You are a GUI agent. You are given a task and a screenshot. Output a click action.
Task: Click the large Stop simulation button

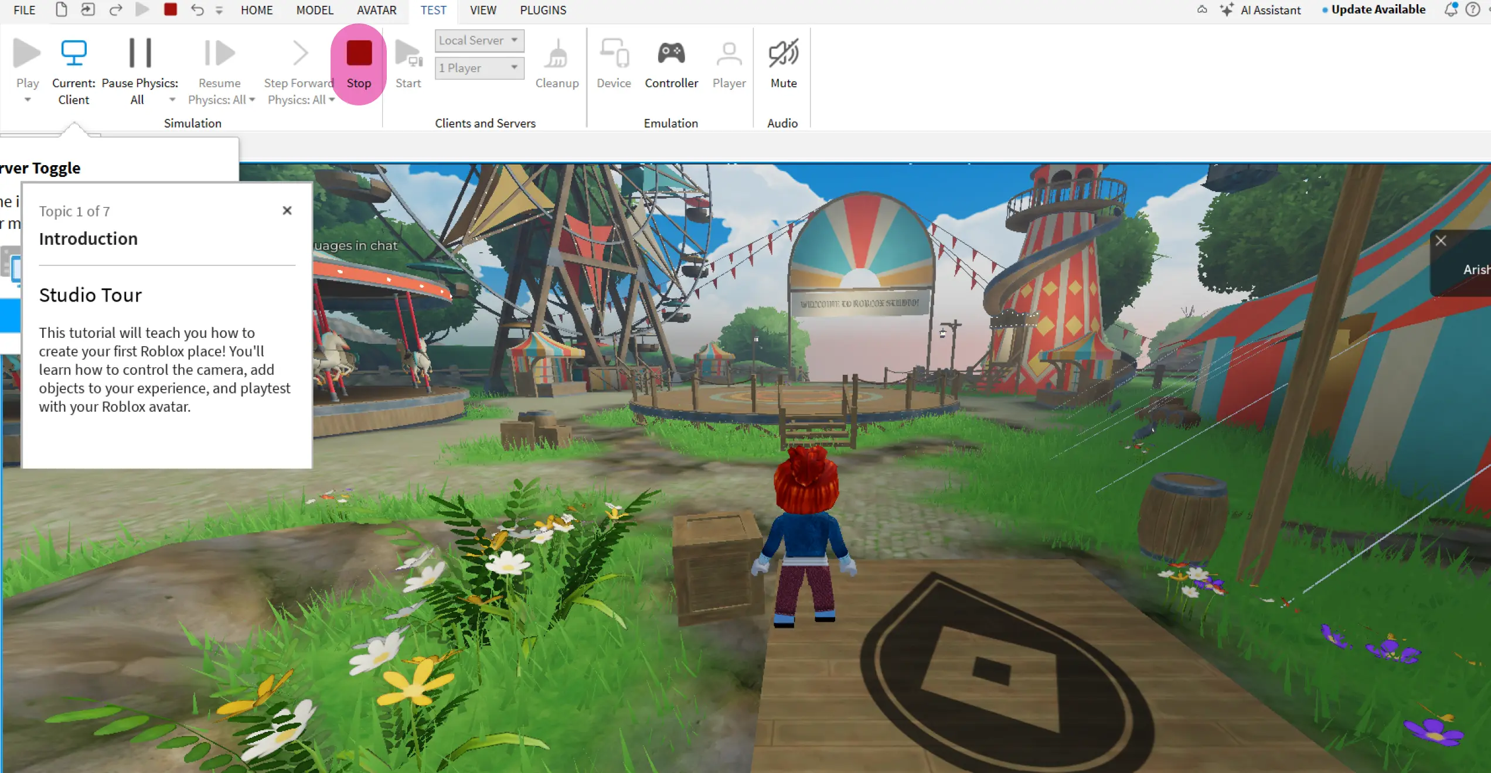click(359, 54)
